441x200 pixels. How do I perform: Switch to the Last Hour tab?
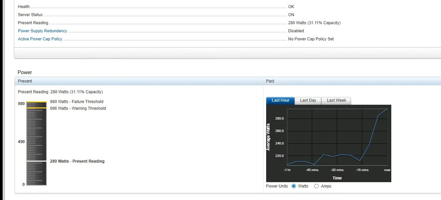pos(280,100)
